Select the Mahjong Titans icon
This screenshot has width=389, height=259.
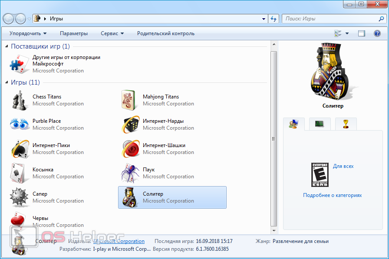(130, 100)
